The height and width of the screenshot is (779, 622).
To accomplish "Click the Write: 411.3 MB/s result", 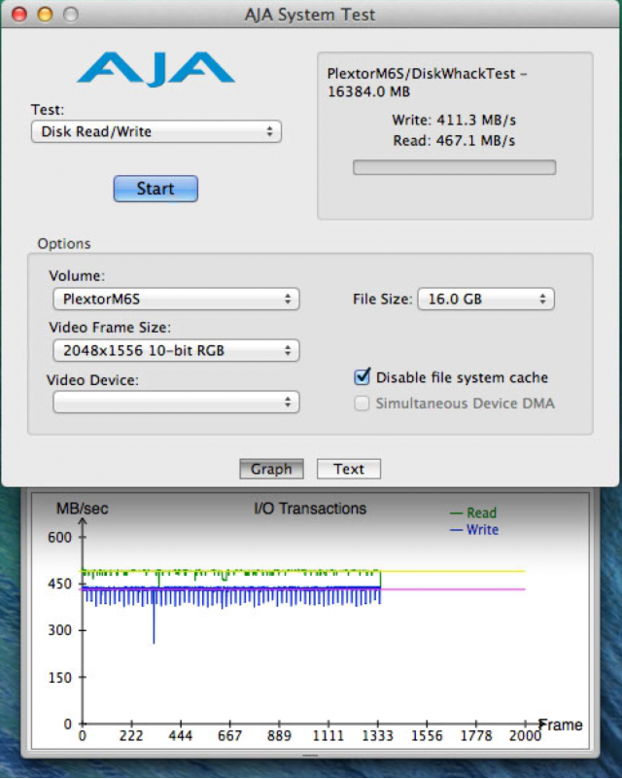I will point(454,121).
